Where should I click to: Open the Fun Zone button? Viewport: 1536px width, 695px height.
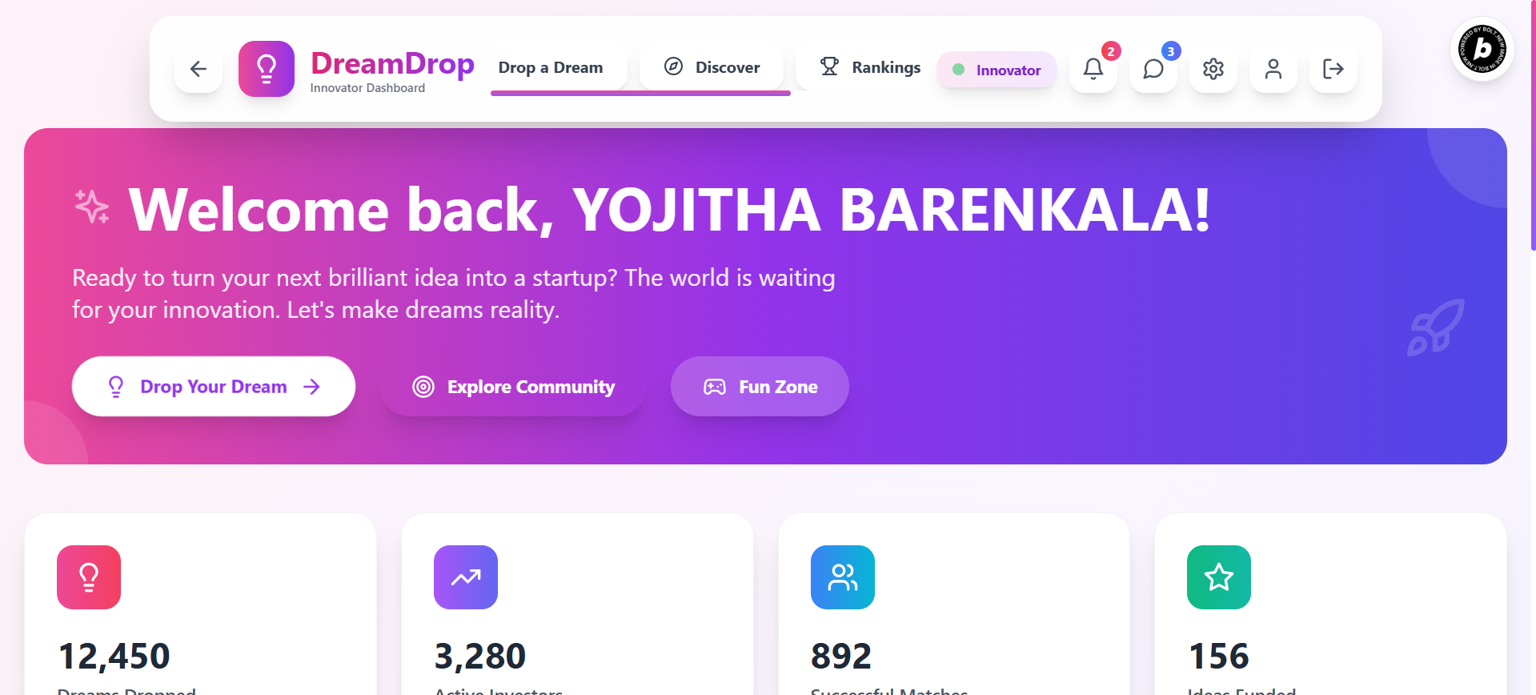(760, 387)
